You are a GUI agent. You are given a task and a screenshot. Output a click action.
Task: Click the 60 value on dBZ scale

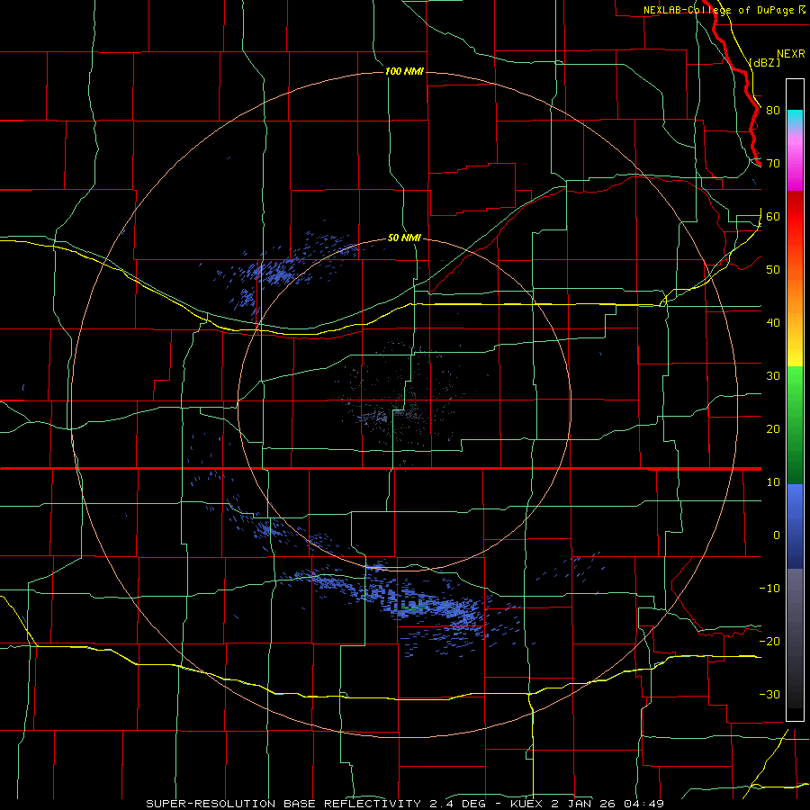click(x=773, y=216)
